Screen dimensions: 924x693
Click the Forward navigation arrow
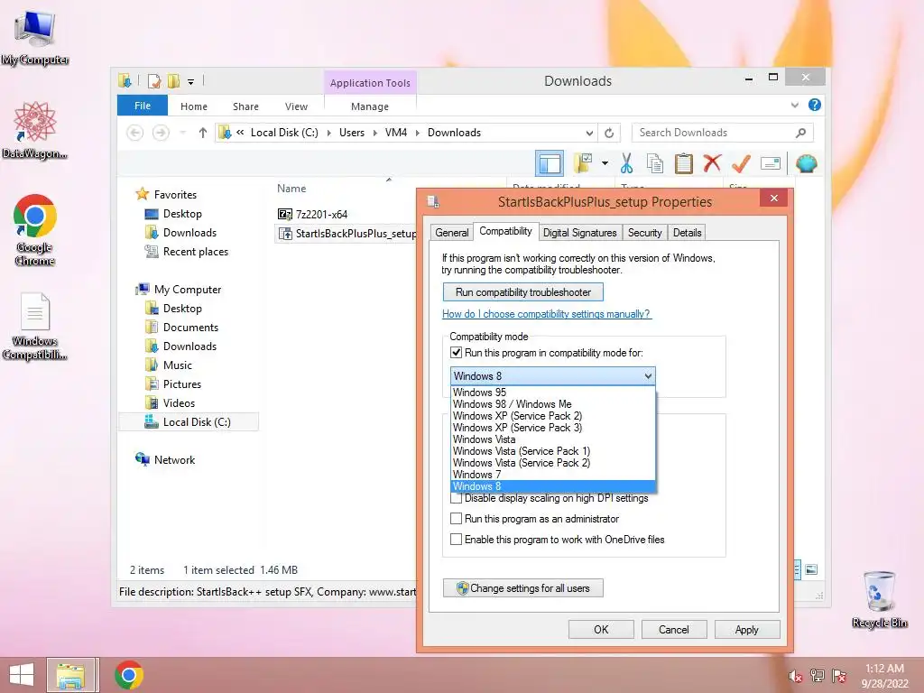[161, 133]
